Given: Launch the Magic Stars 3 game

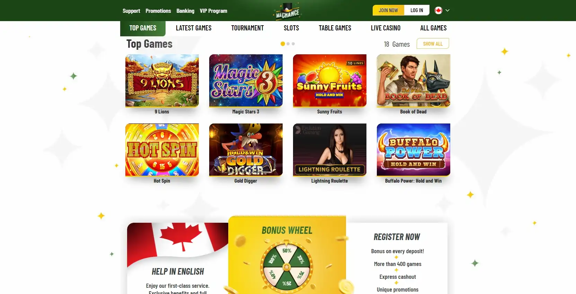Looking at the screenshot, I should (x=246, y=80).
